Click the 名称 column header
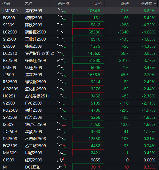 pyautogui.click(x=28, y=4)
